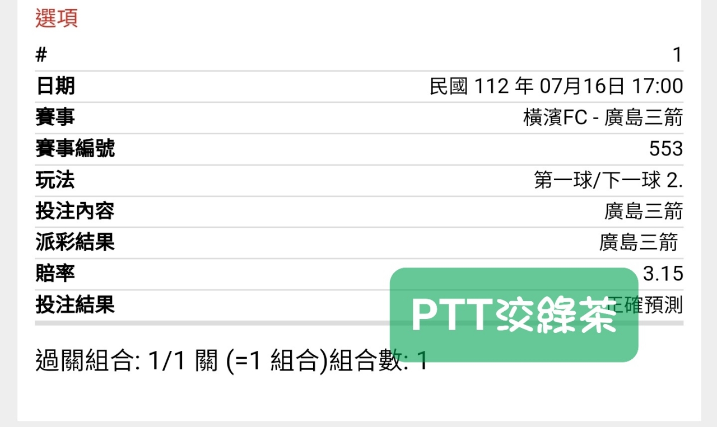Click the # row label

coord(41,55)
